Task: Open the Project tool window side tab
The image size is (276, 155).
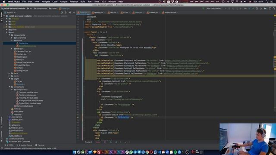Action: (1, 16)
